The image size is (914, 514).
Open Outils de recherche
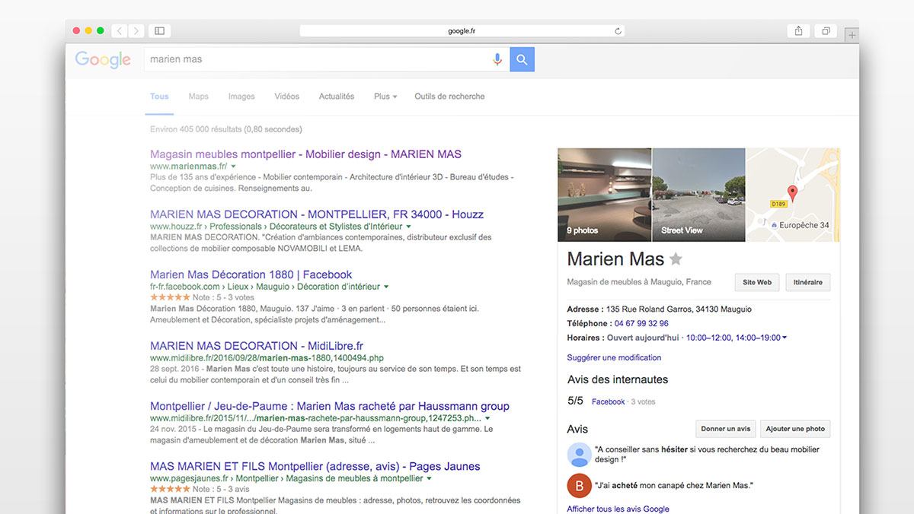449,97
